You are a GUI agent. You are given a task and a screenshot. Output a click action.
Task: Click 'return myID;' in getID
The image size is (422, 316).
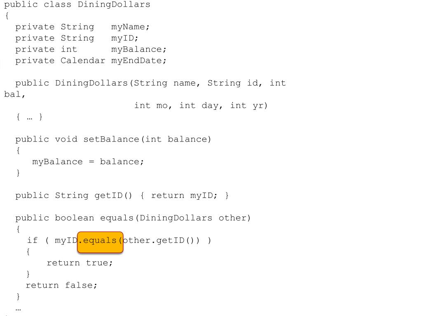[184, 195]
